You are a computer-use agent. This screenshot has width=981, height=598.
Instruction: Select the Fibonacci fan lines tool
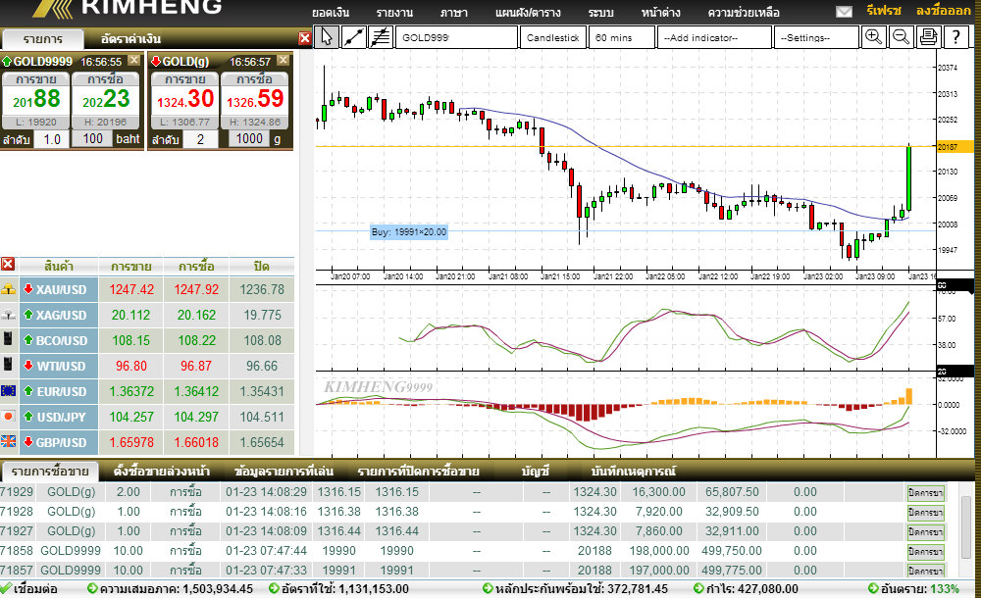[x=381, y=37]
